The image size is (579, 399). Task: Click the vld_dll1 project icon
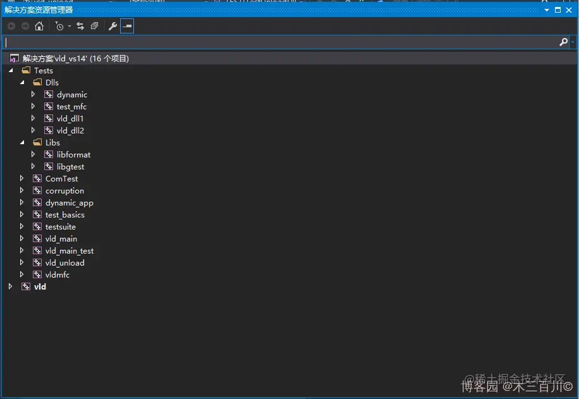tap(49, 118)
